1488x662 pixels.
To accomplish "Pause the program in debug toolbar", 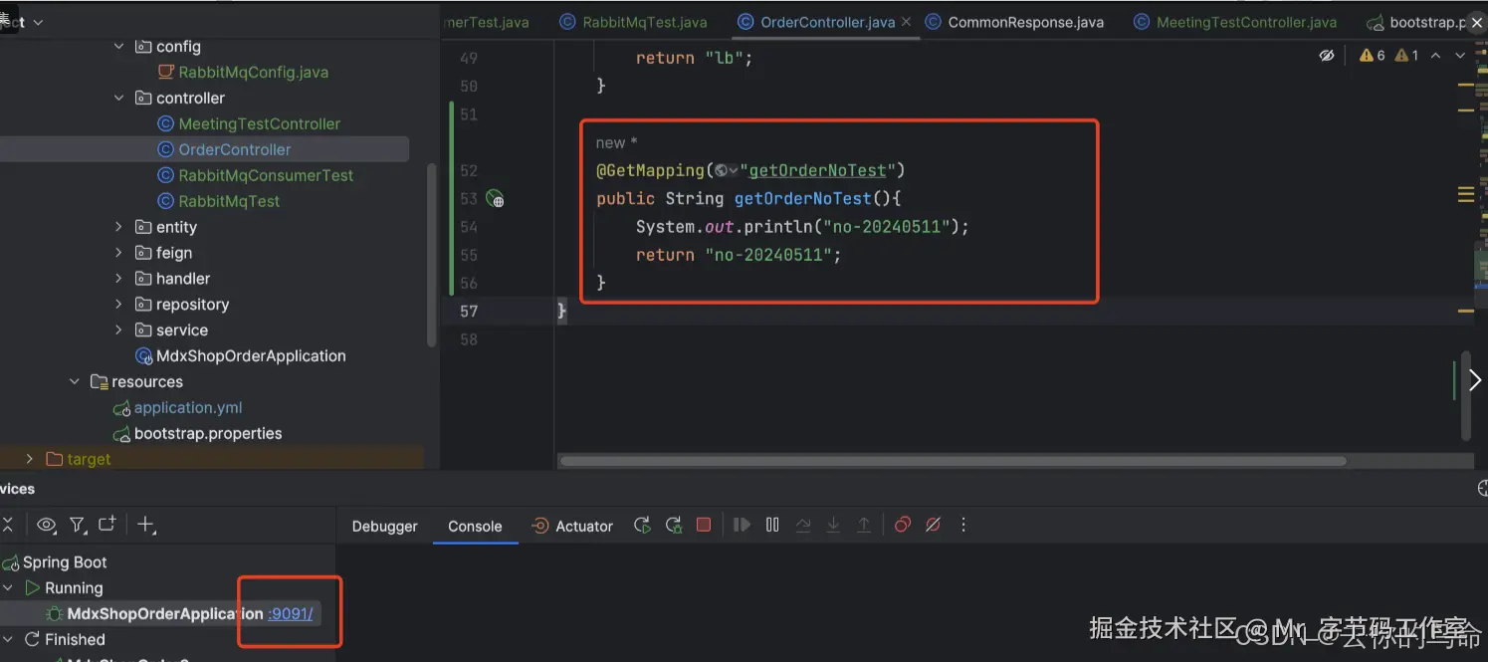I will click(772, 525).
